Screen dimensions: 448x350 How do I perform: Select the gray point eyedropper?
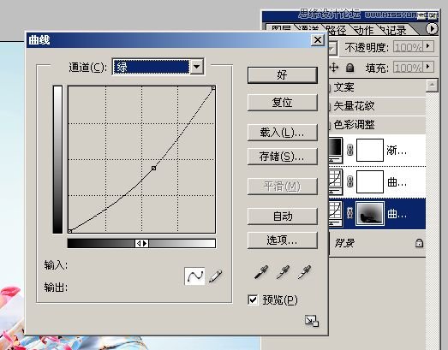[283, 272]
